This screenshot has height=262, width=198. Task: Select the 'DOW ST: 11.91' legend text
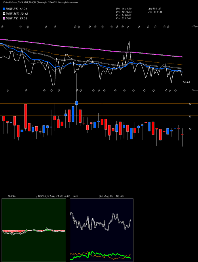[16, 9]
